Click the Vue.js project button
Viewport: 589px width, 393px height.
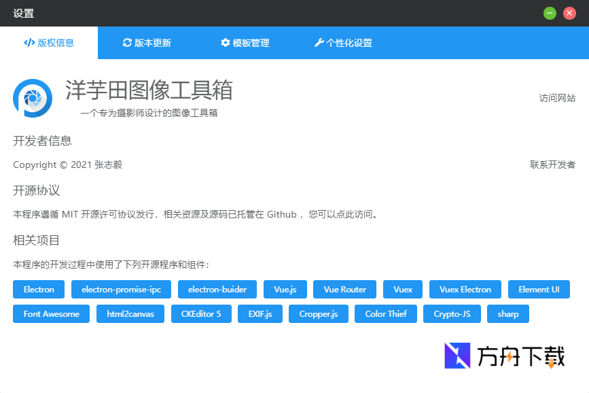tap(285, 289)
